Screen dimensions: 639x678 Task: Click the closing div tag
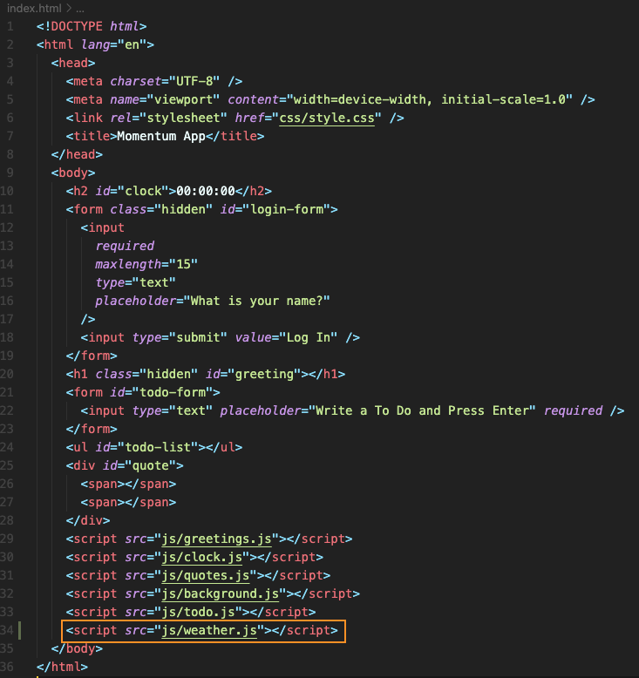tap(88, 520)
